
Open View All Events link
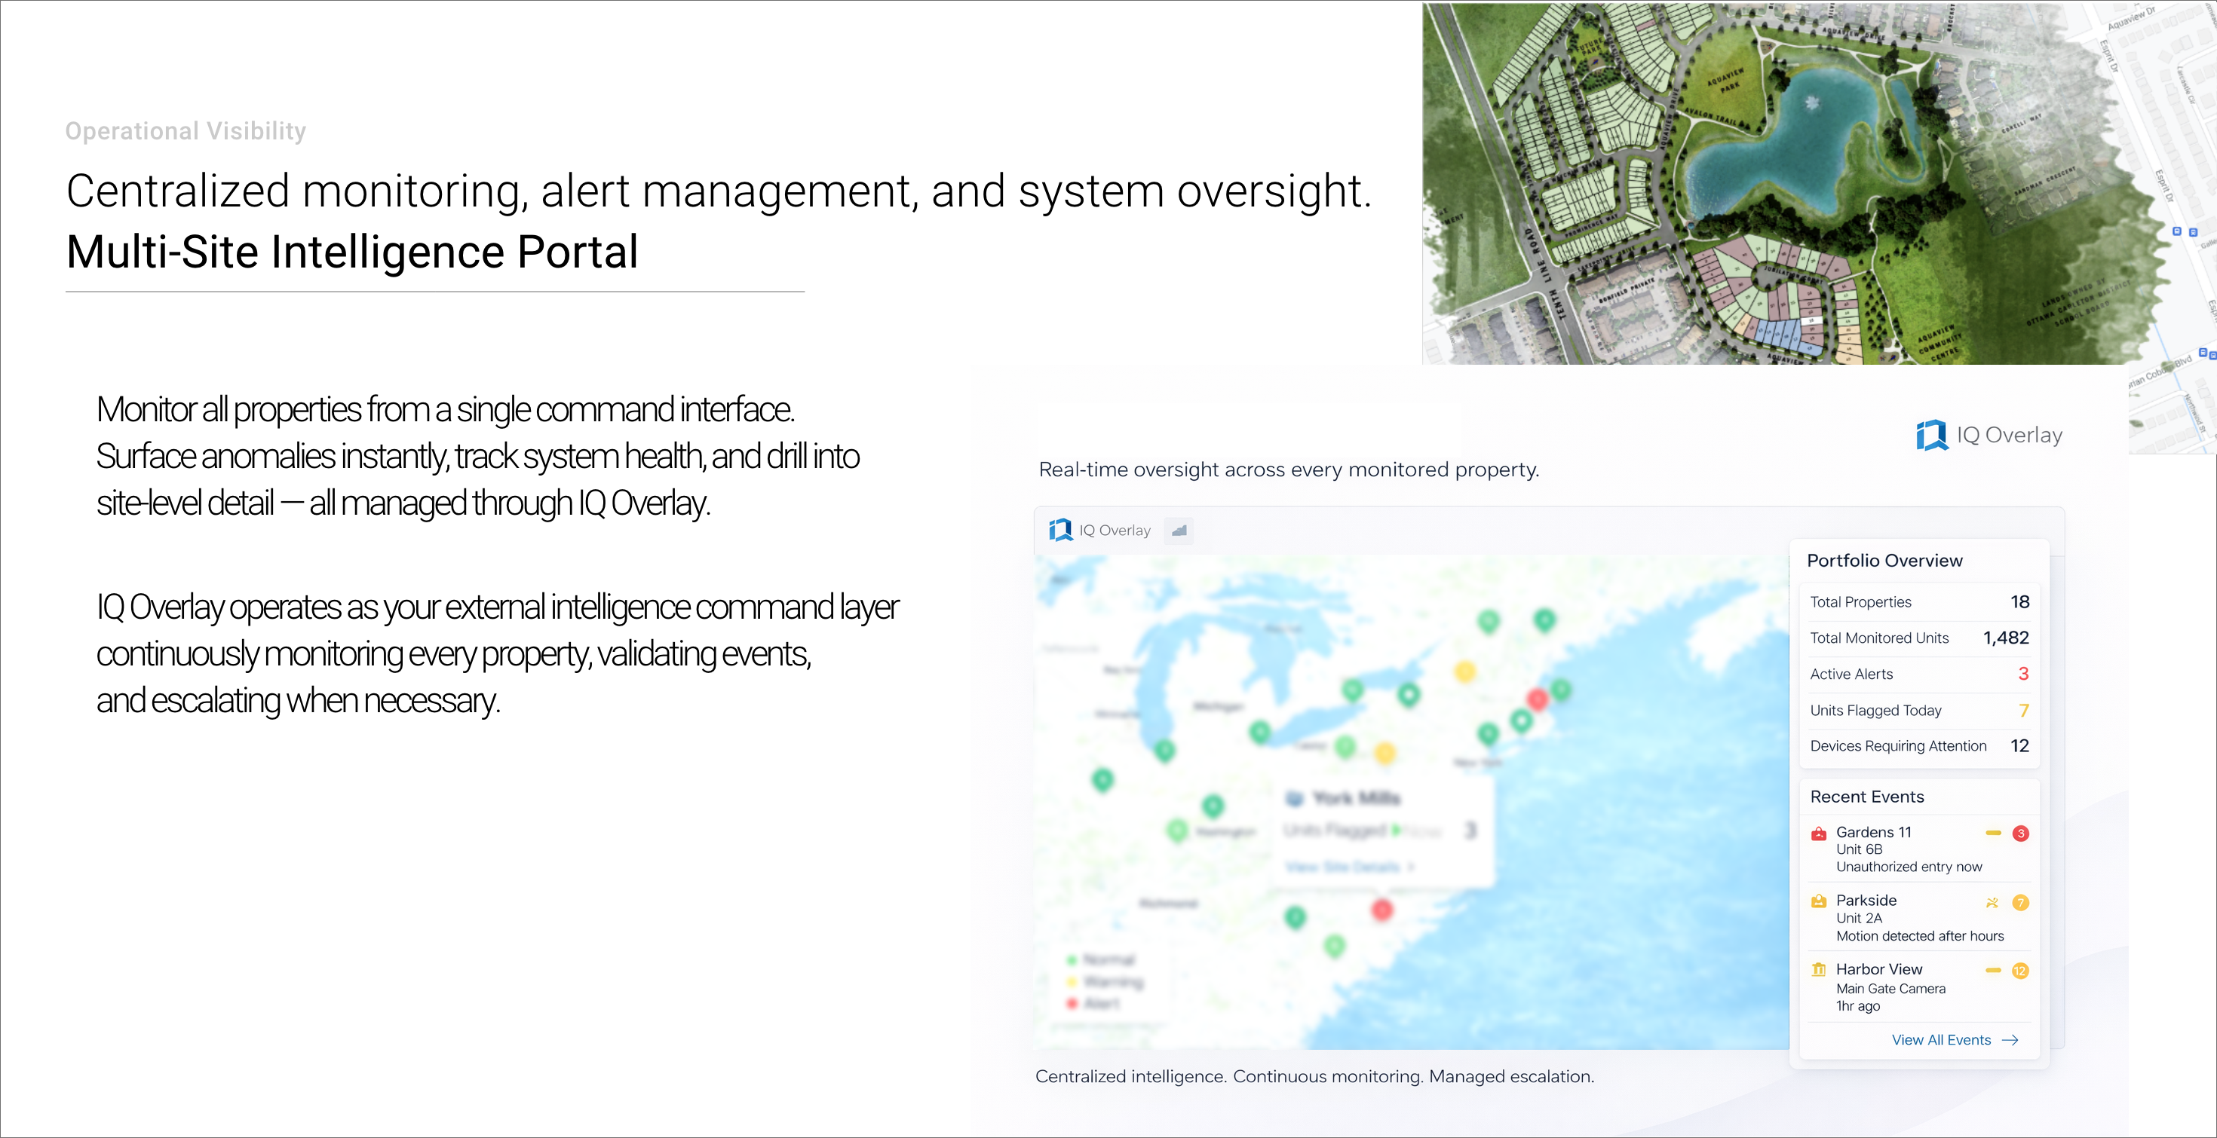(1941, 1040)
